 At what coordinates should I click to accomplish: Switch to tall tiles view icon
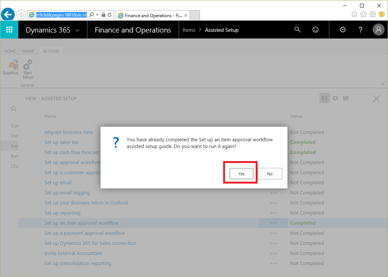click(x=335, y=98)
